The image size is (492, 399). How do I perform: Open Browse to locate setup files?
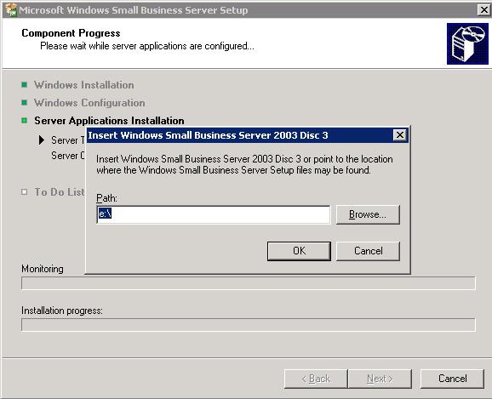pos(368,214)
